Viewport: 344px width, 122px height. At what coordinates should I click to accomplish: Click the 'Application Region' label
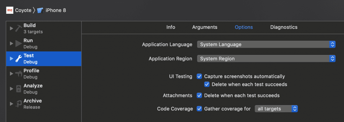(170, 58)
